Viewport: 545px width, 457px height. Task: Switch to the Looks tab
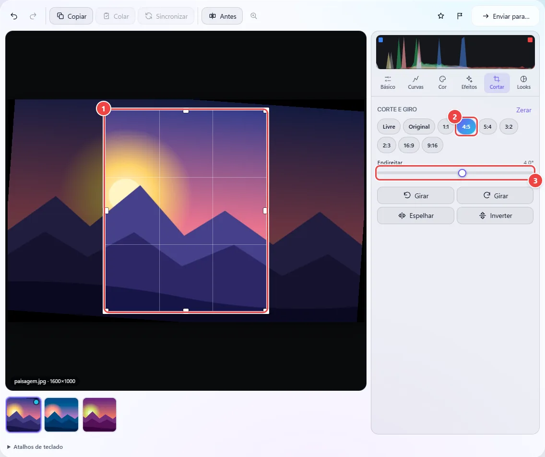[523, 83]
